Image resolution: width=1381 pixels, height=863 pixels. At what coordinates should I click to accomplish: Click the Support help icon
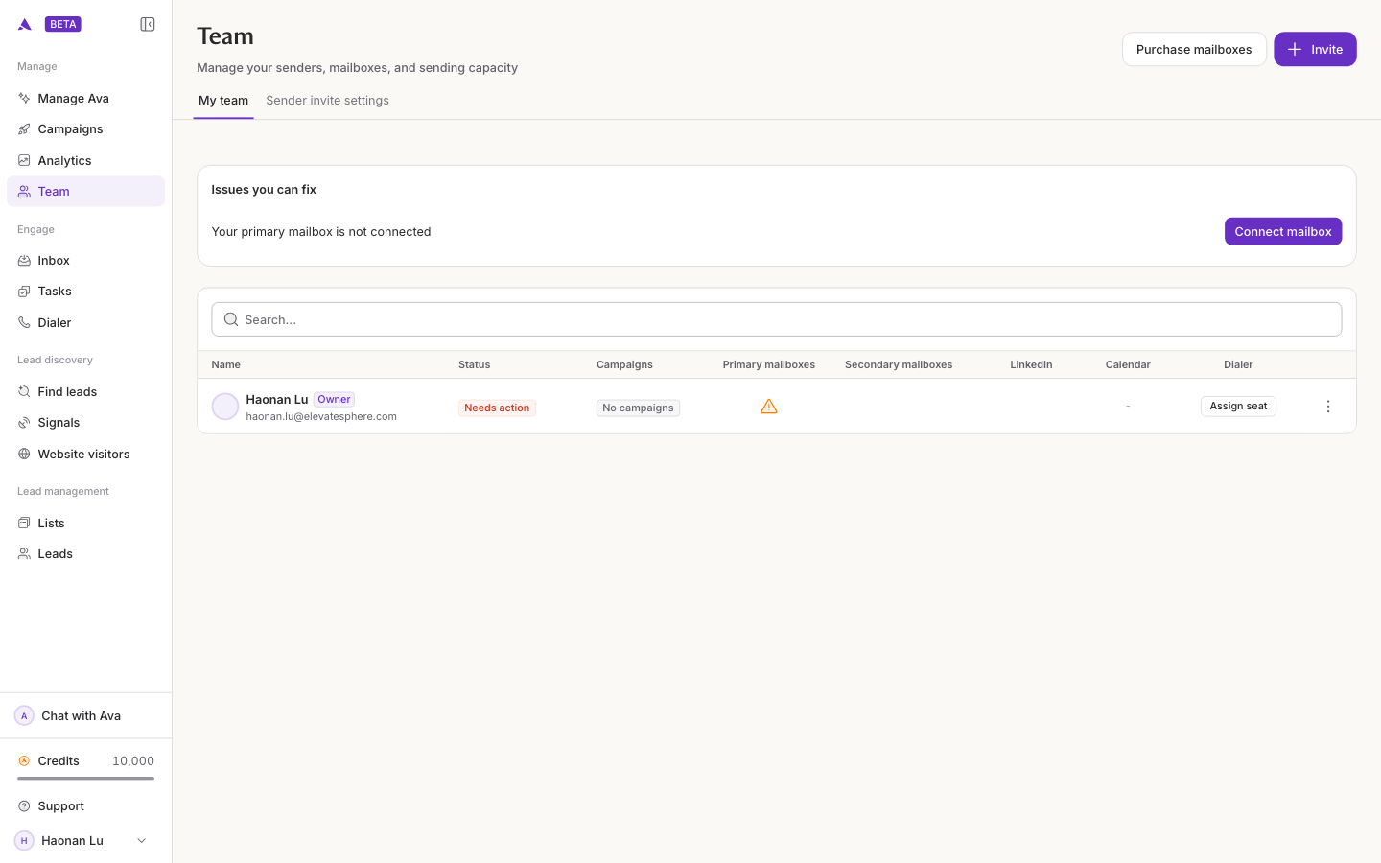[24, 806]
